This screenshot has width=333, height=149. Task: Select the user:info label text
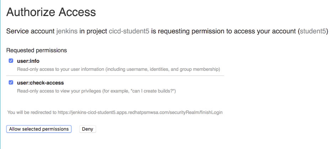(28, 61)
